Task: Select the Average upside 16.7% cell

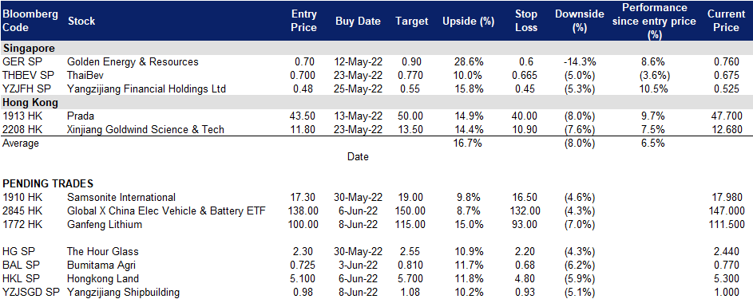Action: (468, 144)
